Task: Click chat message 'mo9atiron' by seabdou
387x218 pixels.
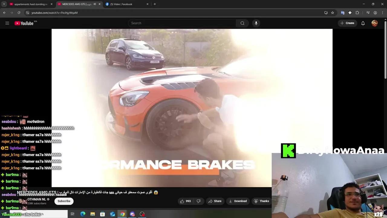Action: (x=36, y=122)
